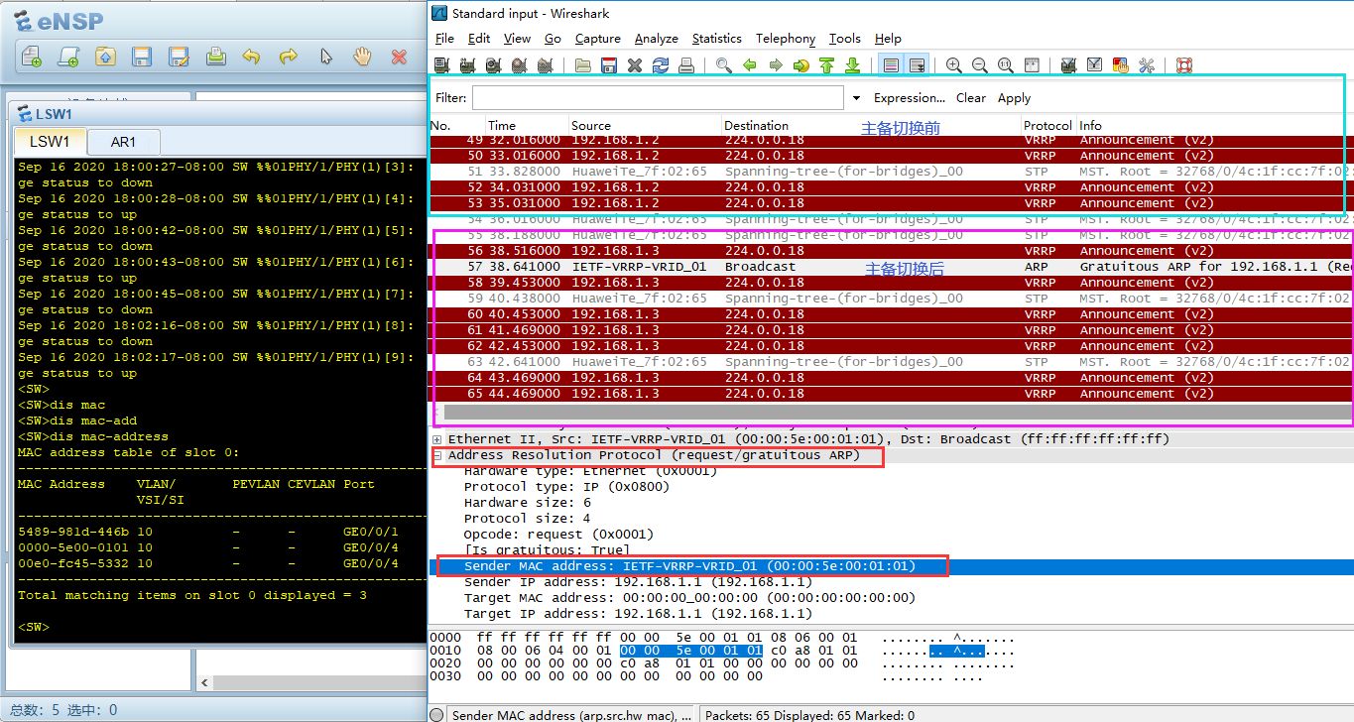Edit display filters in Wireshark toolbar
1354x722 pixels.
(x=1095, y=65)
